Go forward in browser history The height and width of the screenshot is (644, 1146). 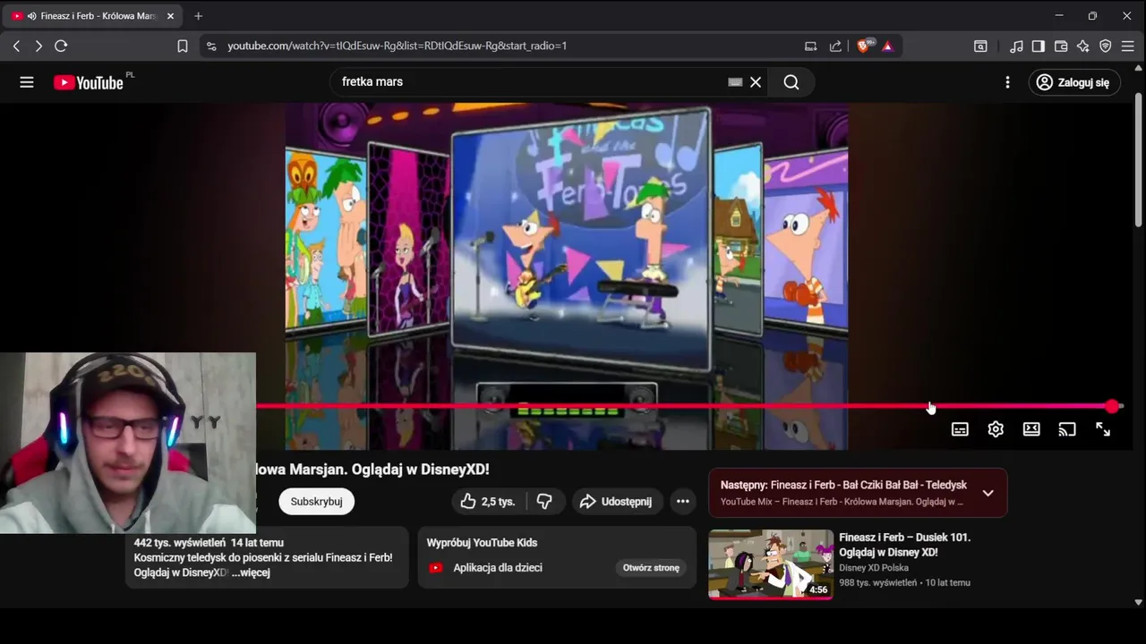(x=38, y=46)
